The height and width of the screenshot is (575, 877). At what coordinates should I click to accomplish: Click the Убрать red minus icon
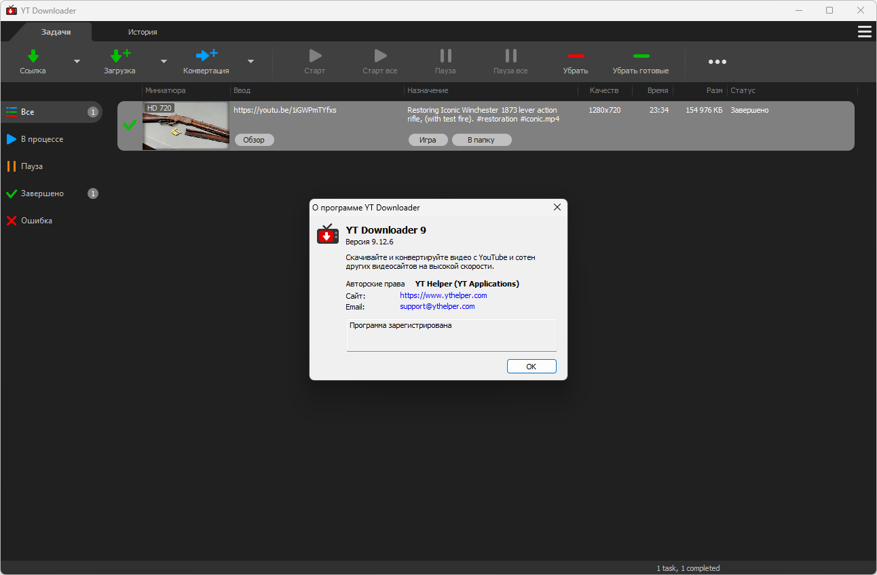[x=576, y=56]
